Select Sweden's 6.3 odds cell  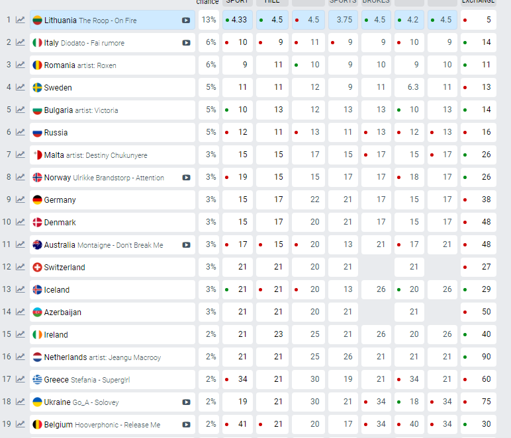(410, 87)
